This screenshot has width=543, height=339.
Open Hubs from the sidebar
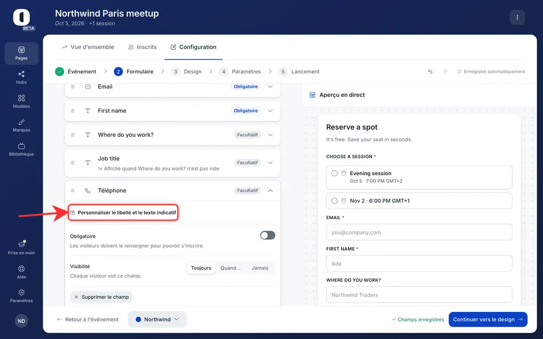[x=21, y=77]
